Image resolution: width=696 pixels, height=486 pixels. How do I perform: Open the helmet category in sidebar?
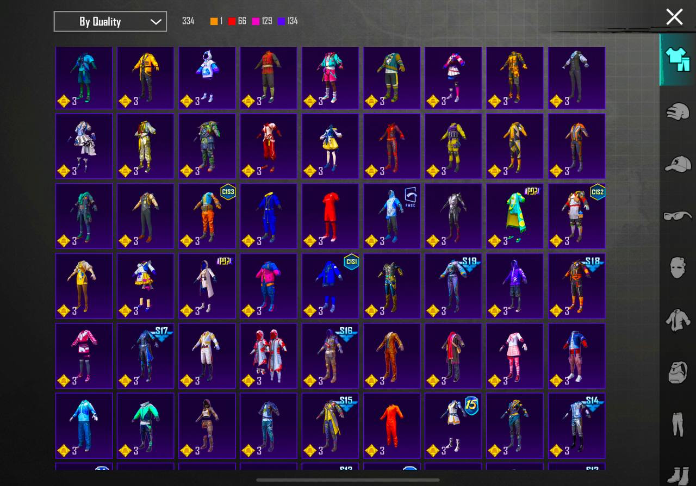point(678,111)
